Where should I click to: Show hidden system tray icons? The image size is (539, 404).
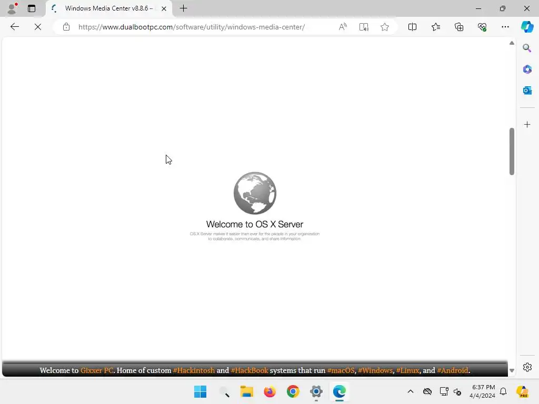tap(411, 391)
